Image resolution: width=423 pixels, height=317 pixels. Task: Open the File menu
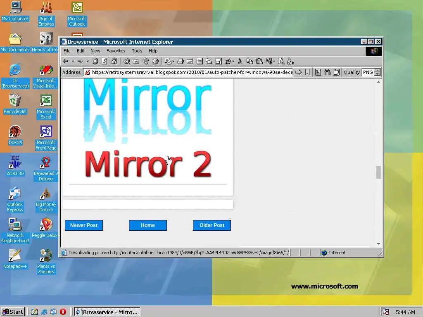pos(67,51)
